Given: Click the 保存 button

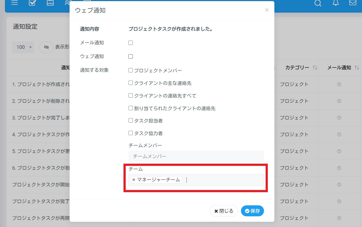Looking at the screenshot, I should tap(252, 211).
